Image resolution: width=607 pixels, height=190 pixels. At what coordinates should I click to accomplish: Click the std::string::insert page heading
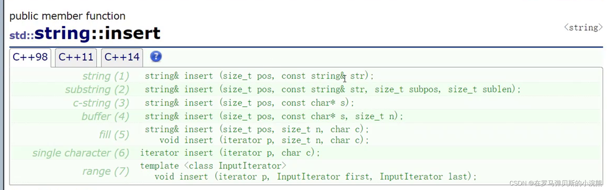[x=85, y=33]
